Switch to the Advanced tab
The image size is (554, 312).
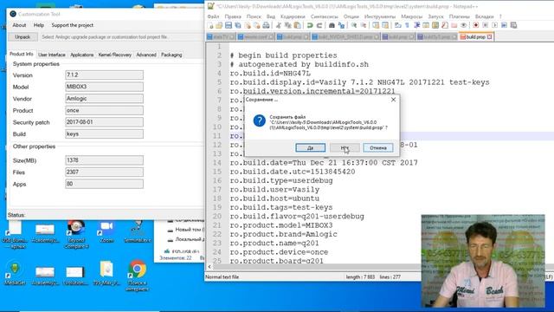coord(146,55)
